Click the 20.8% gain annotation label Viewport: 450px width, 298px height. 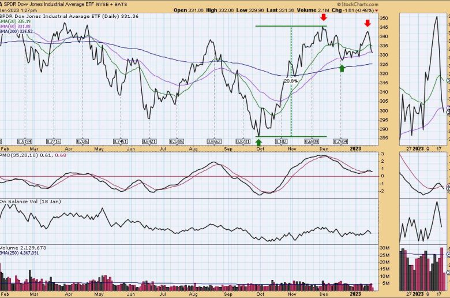(x=290, y=81)
